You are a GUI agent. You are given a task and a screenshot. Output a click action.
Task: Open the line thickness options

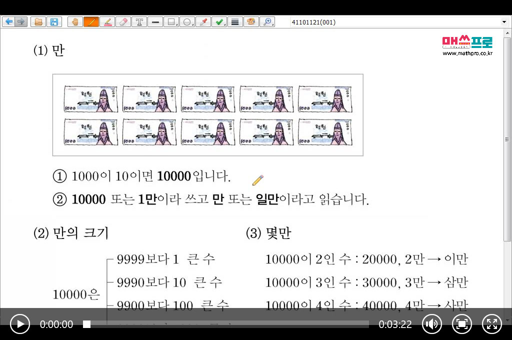(235, 22)
